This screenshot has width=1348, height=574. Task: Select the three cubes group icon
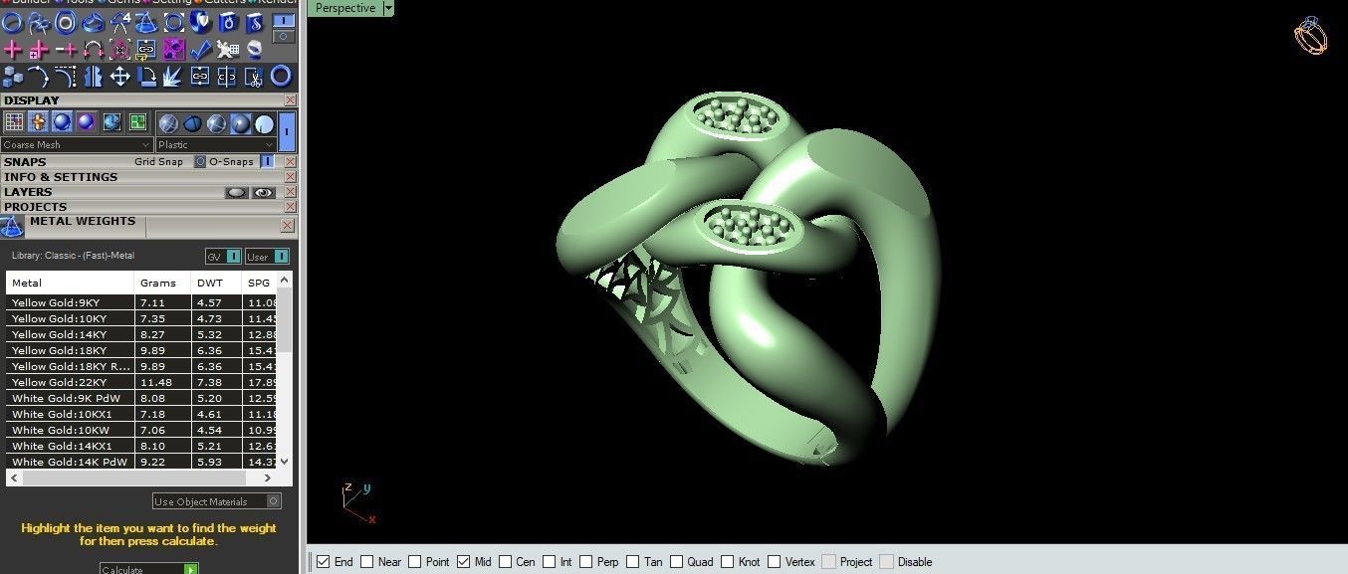click(x=12, y=77)
